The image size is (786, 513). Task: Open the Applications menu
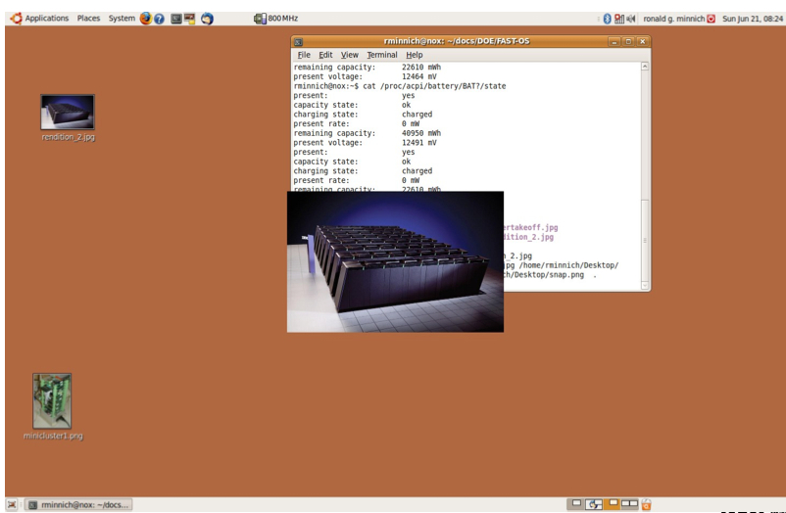click(x=47, y=19)
